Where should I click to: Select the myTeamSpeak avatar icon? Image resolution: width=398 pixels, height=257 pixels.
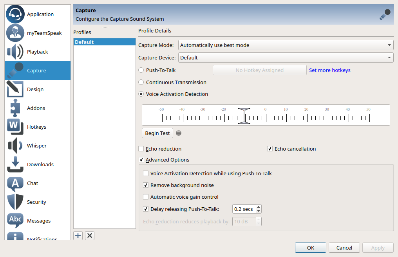click(15, 33)
